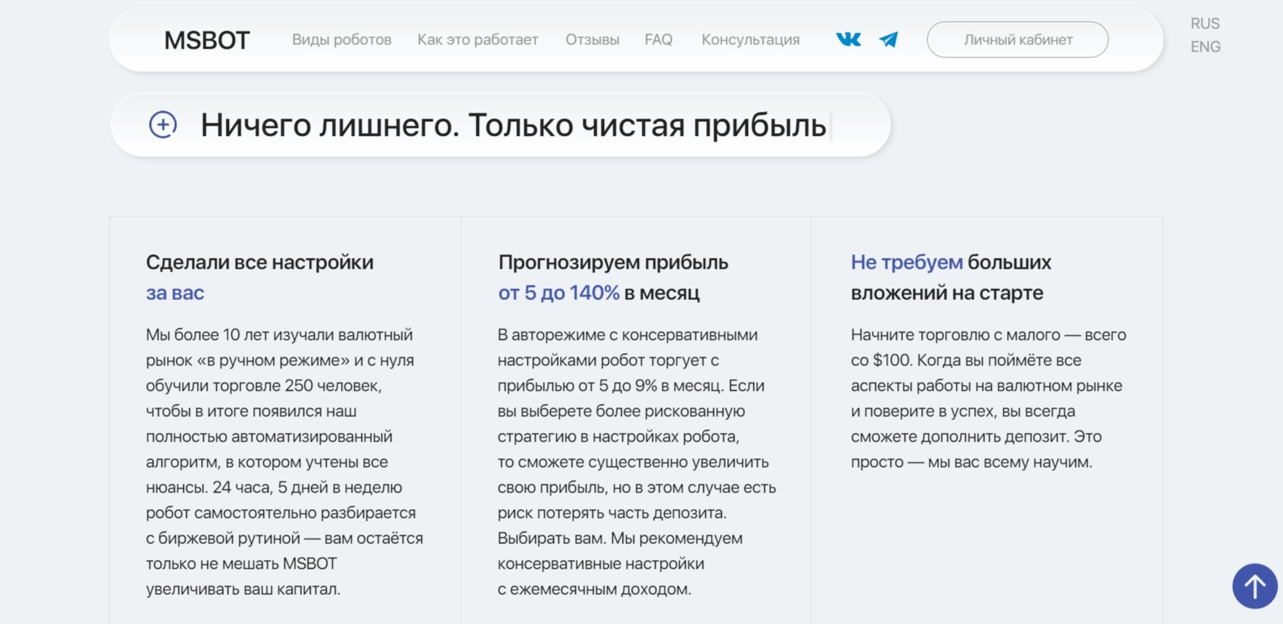Click the blue text 'от 5 до 140%'

click(558, 293)
